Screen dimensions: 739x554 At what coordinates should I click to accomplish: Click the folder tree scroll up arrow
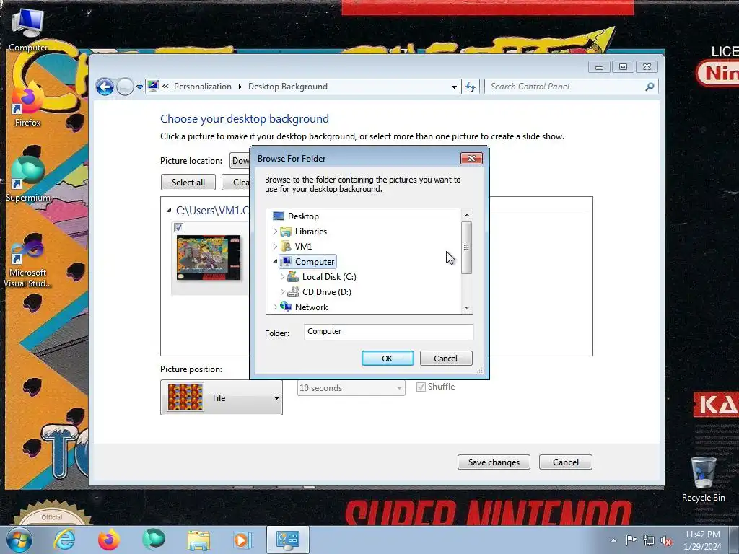coord(467,215)
